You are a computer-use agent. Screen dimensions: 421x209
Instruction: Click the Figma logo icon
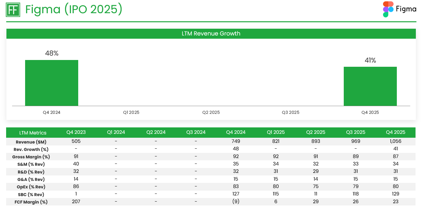coord(388,9)
